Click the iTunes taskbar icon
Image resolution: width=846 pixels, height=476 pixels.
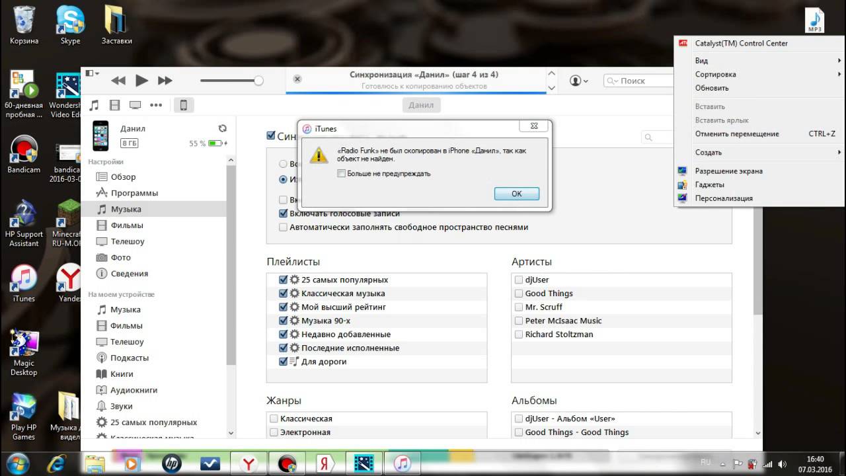point(402,463)
